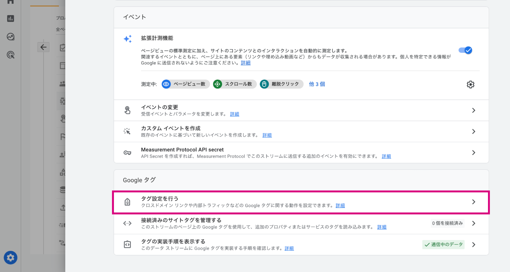Image resolution: width=510 pixels, height=272 pixels.
Task: Open the タグ設定を行う item
Action: (x=301, y=202)
